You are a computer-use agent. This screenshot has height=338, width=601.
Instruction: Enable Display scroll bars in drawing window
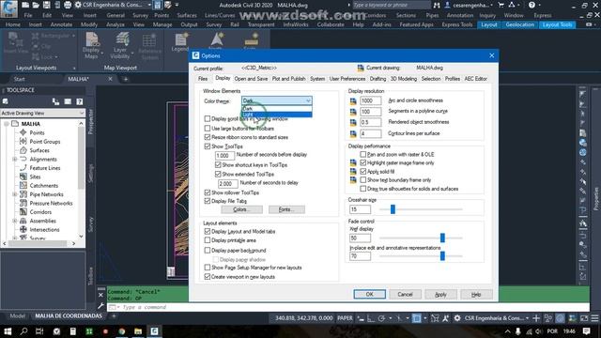[x=208, y=119]
